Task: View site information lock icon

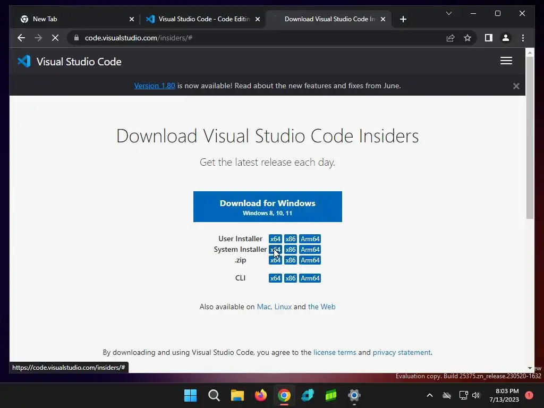Action: (x=76, y=38)
